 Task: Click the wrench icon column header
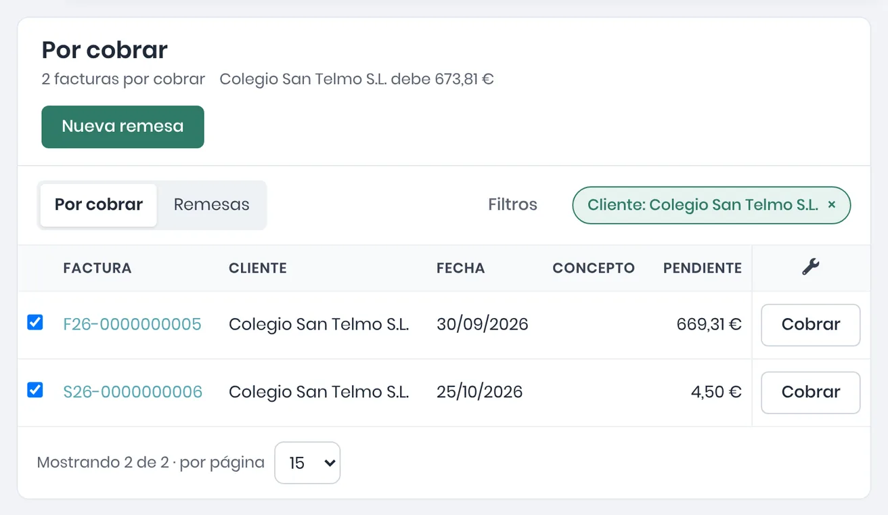click(x=811, y=267)
